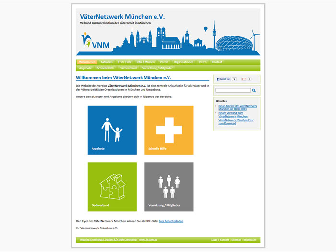Open the Dachverband puzzle house tile
Screen dimensions: 336x252
point(112,187)
